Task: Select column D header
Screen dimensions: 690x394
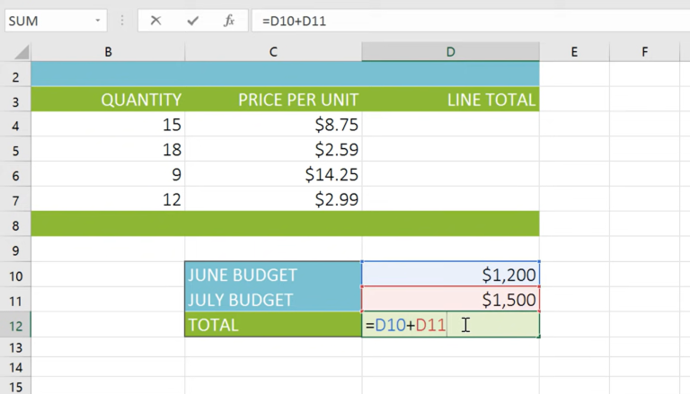Action: point(450,53)
